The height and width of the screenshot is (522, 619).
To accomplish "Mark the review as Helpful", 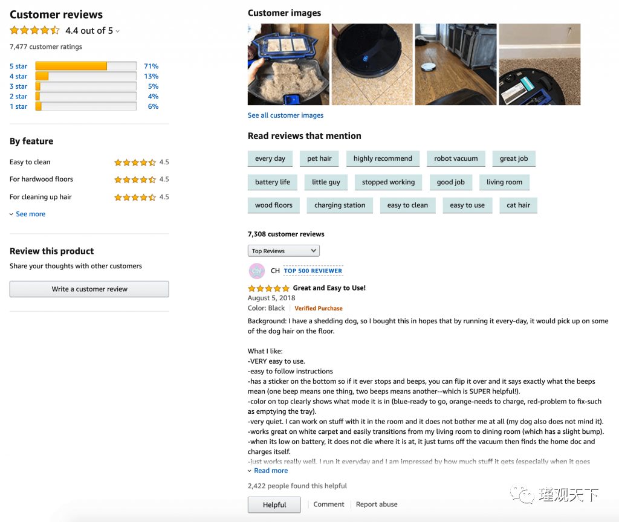I will pos(274,504).
